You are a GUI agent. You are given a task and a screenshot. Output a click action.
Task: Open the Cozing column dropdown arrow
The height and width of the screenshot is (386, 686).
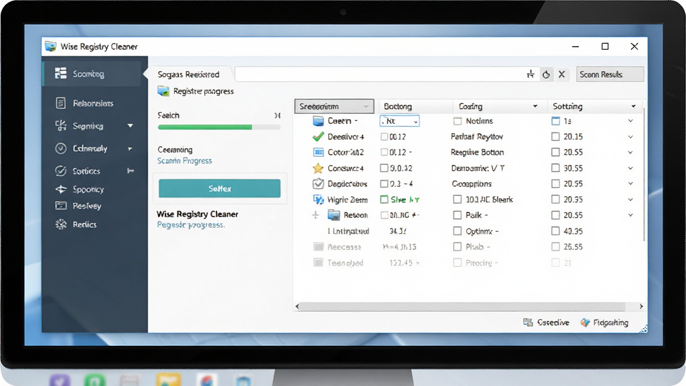(x=535, y=107)
